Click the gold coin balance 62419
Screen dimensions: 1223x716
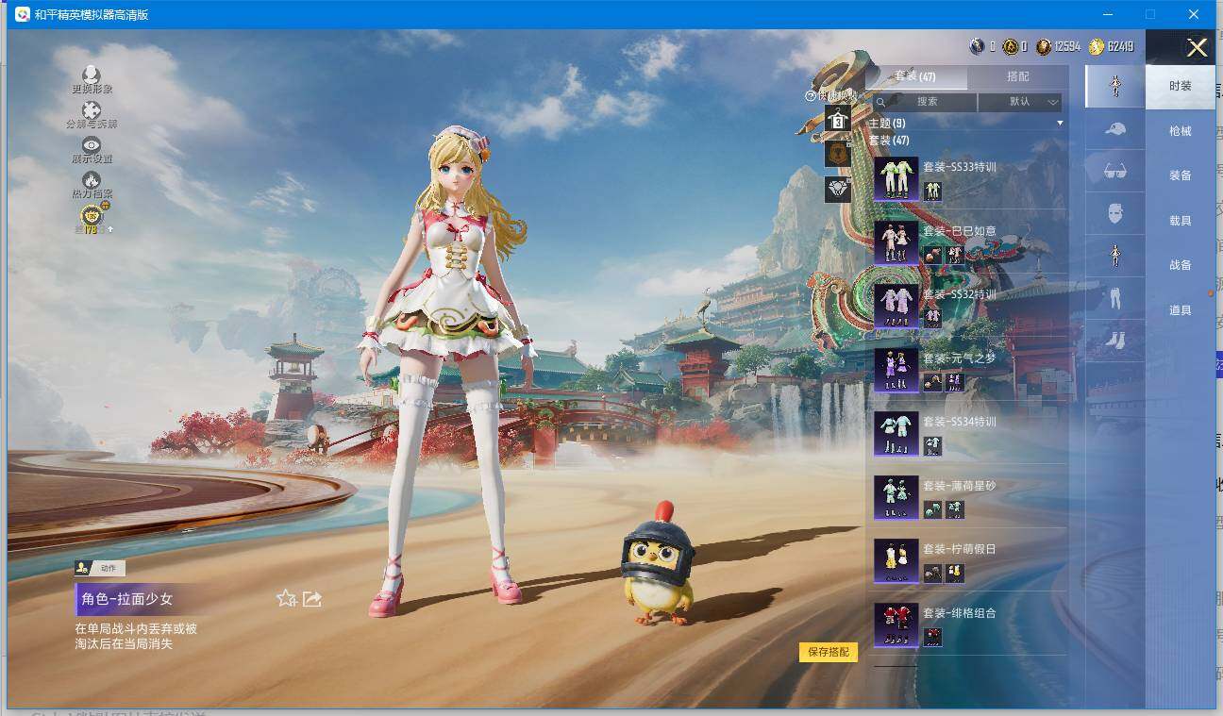click(x=1111, y=46)
